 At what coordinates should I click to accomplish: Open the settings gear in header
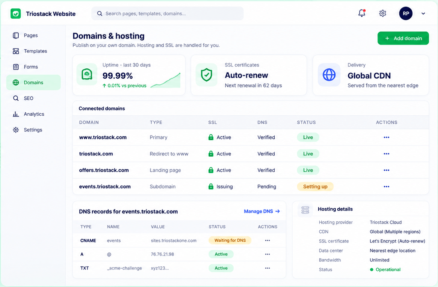[382, 14]
